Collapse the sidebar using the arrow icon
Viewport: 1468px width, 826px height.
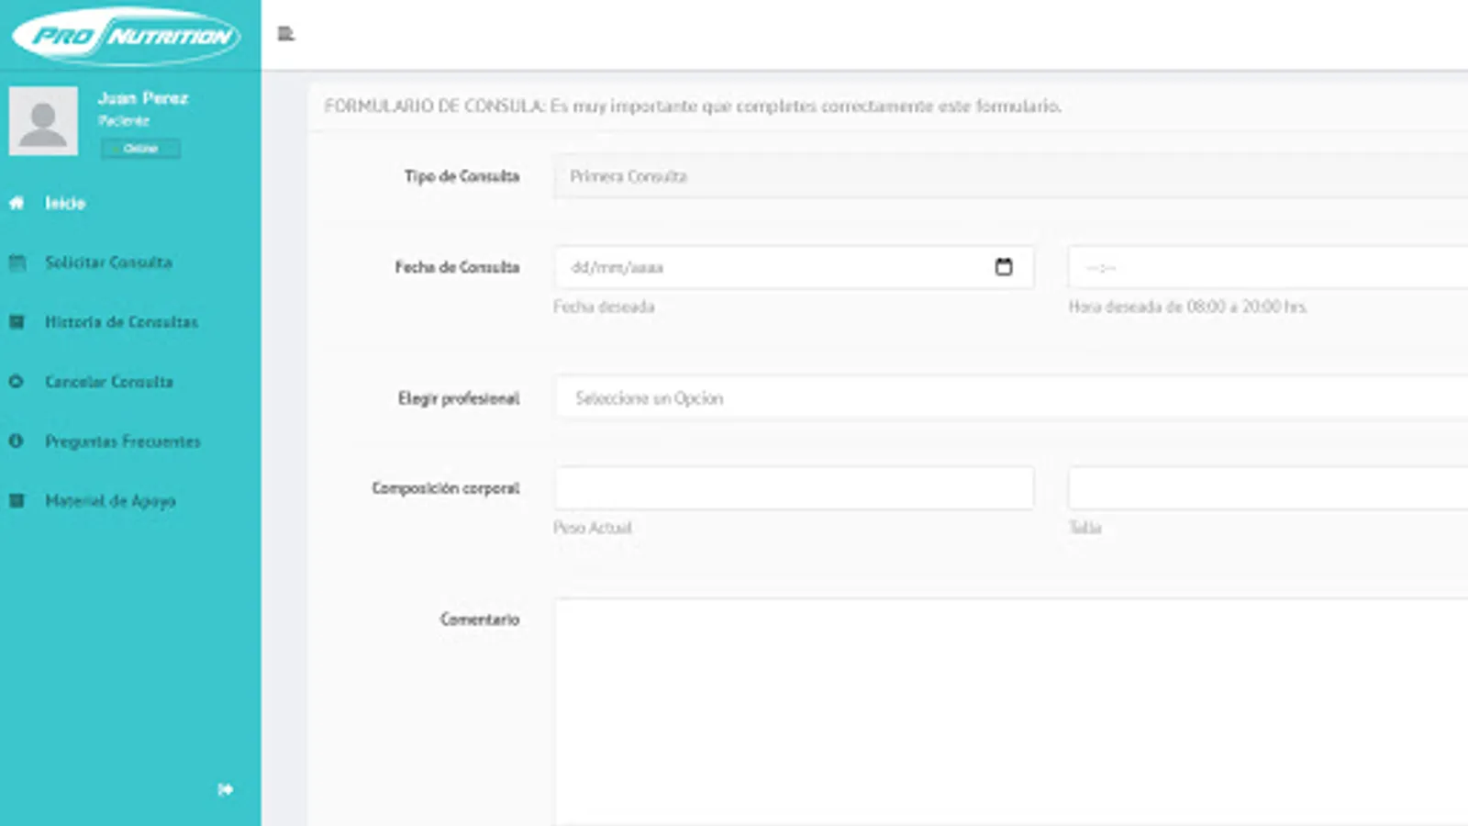225,788
